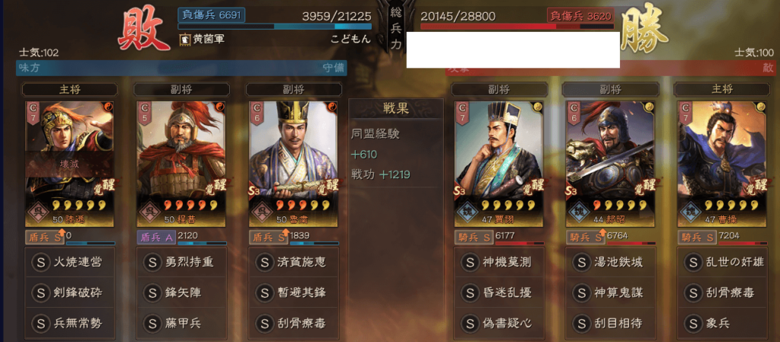Select 曹操 main general portrait
The width and height of the screenshot is (780, 342).
point(722,164)
